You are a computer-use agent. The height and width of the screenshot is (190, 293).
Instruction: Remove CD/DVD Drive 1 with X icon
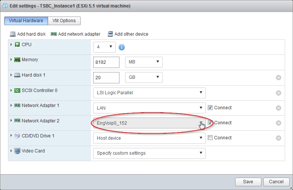(x=278, y=138)
